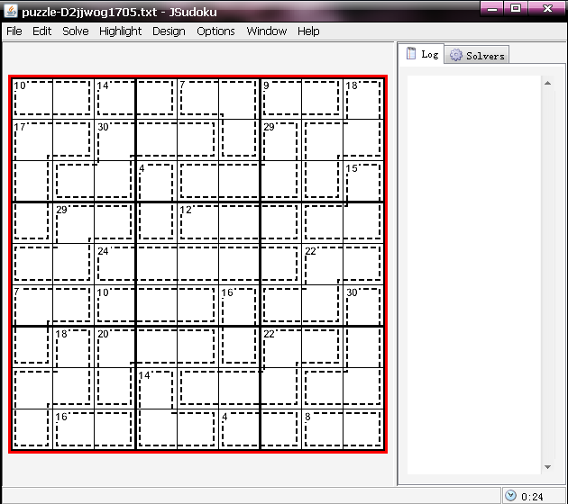Viewport: 568px width, 504px height.
Task: Select the sixth-row cell with cage sum 16
Action: click(240, 305)
